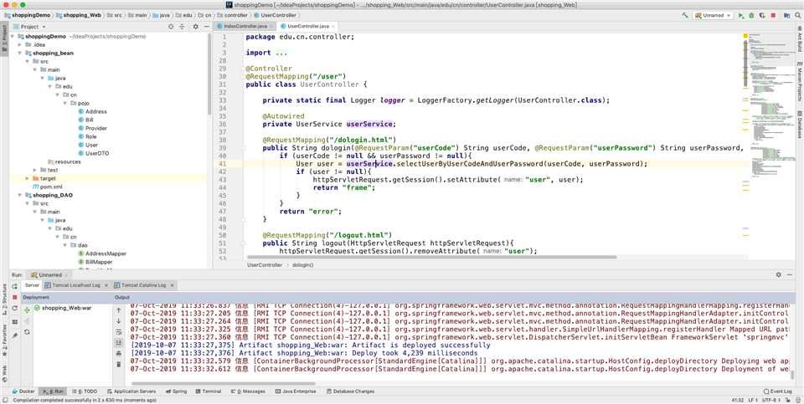Rerun the server in the Run panel
Image resolution: width=804 pixels, height=404 pixels.
[x=15, y=286]
